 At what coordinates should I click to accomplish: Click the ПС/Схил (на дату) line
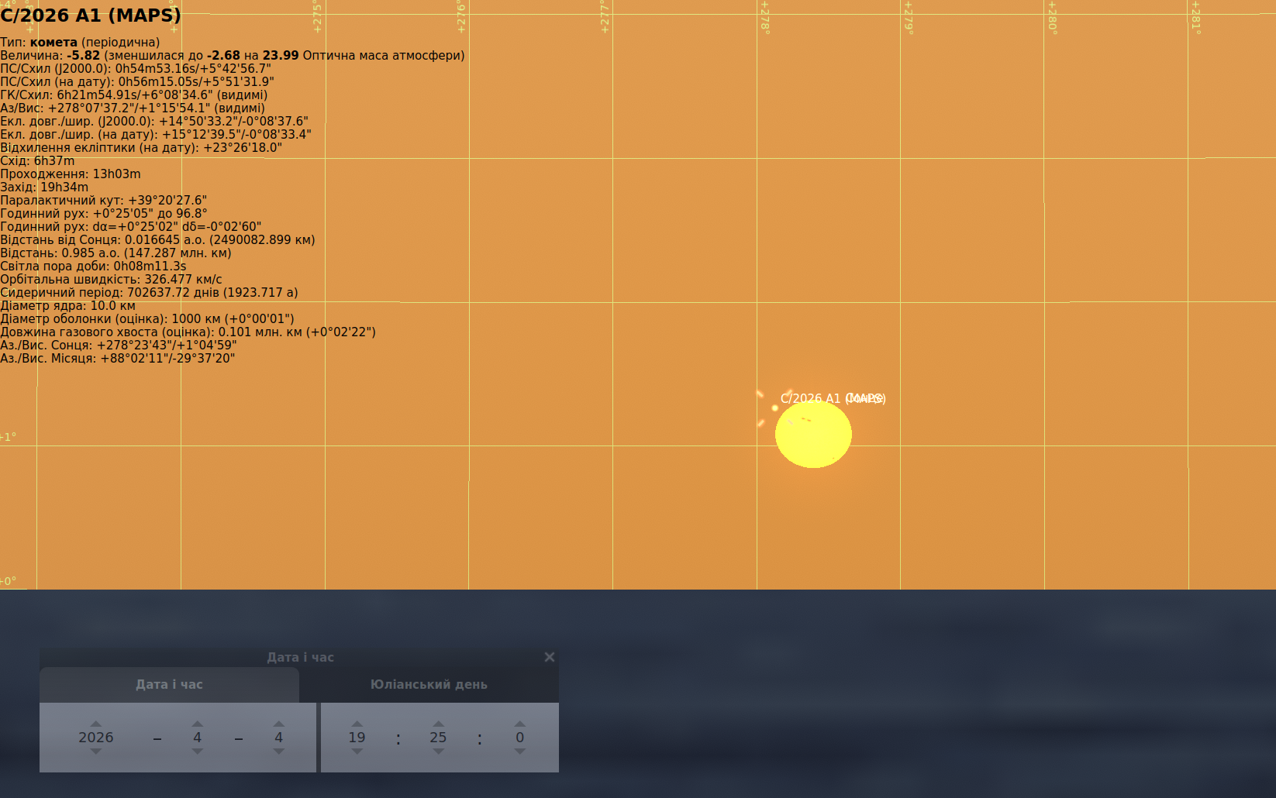point(137,82)
